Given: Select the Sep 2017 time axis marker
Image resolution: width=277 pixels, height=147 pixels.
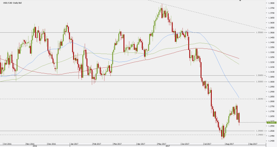Looking at the screenshot, I should click(253, 144).
